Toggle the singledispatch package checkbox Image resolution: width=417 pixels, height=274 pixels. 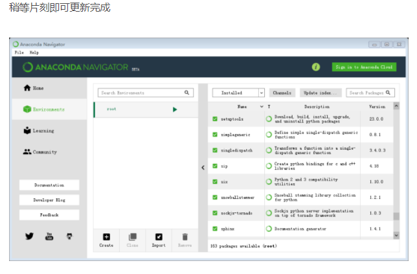215,150
